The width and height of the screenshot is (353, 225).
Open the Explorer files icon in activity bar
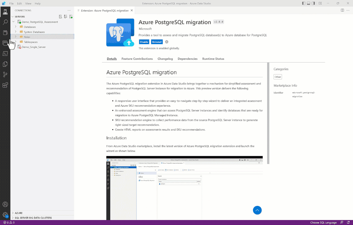5,64
